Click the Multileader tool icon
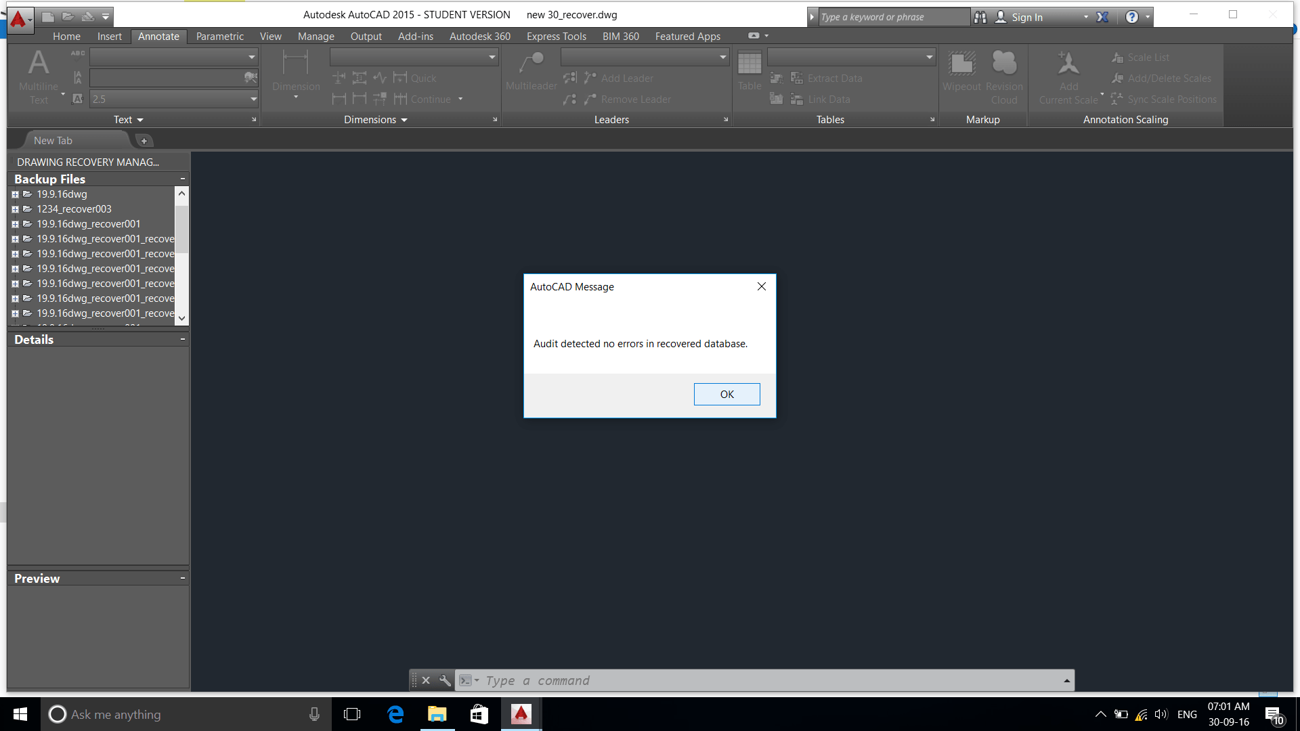This screenshot has width=1300, height=731. point(531,63)
